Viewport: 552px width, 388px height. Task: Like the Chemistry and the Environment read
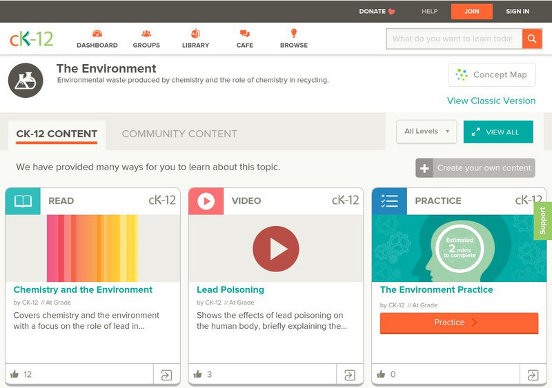click(14, 374)
